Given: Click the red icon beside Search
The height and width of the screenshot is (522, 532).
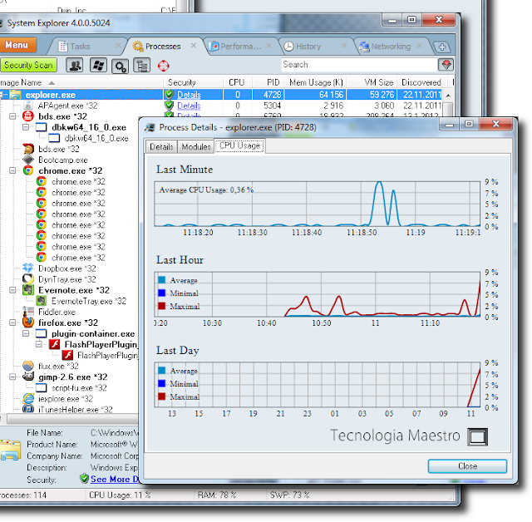Looking at the screenshot, I should [x=446, y=65].
